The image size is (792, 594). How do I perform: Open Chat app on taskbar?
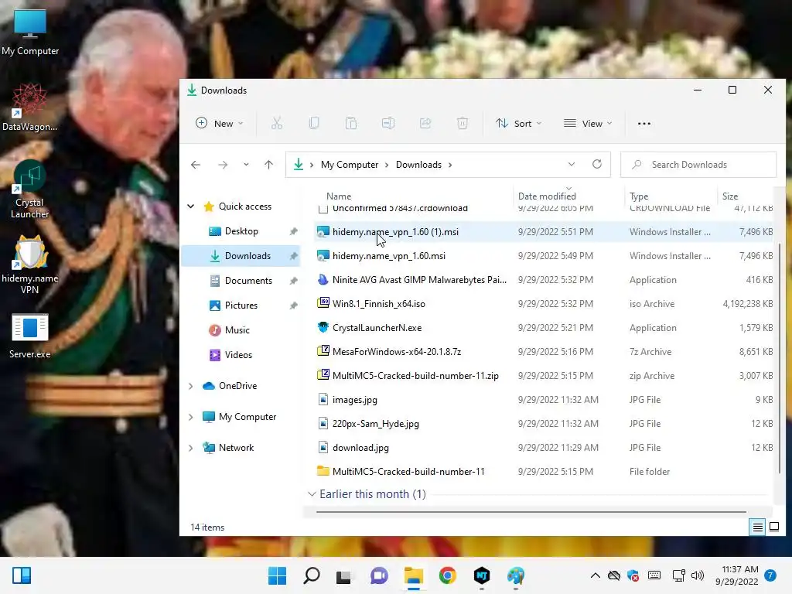coord(379,575)
